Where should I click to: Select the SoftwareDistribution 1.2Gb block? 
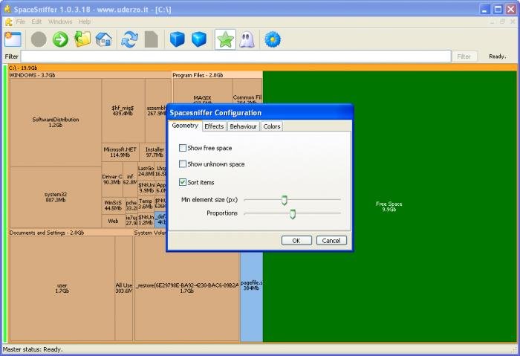point(56,122)
